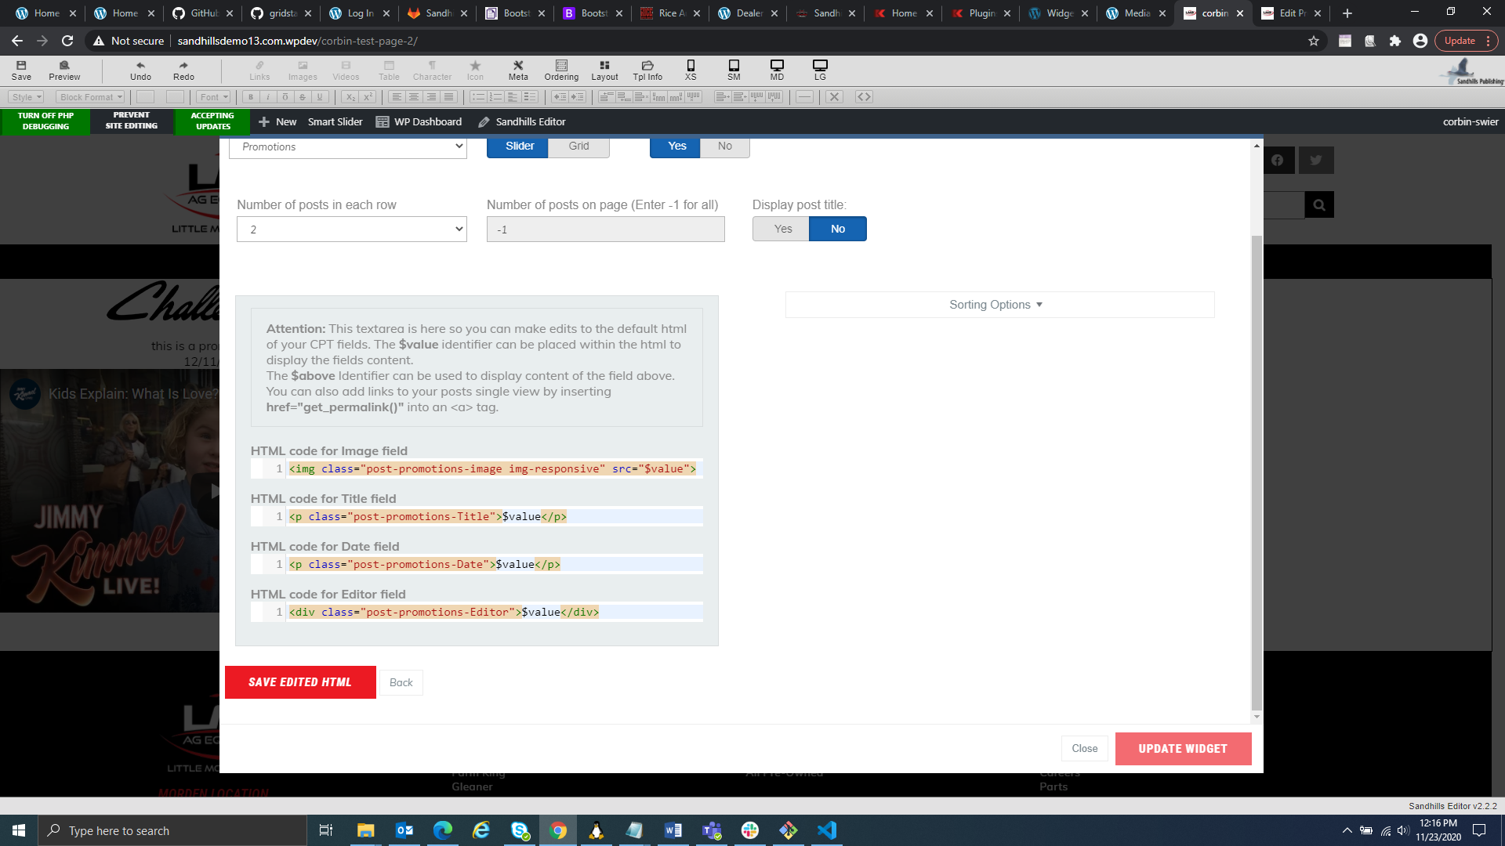The image size is (1505, 846).
Task: Toggle Turn Off PHP Debugging
Action: pos(45,121)
